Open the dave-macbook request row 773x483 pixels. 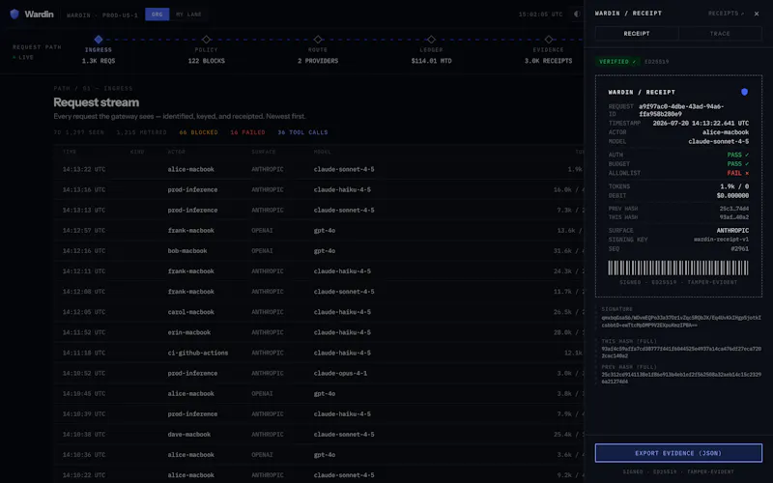[x=319, y=434]
